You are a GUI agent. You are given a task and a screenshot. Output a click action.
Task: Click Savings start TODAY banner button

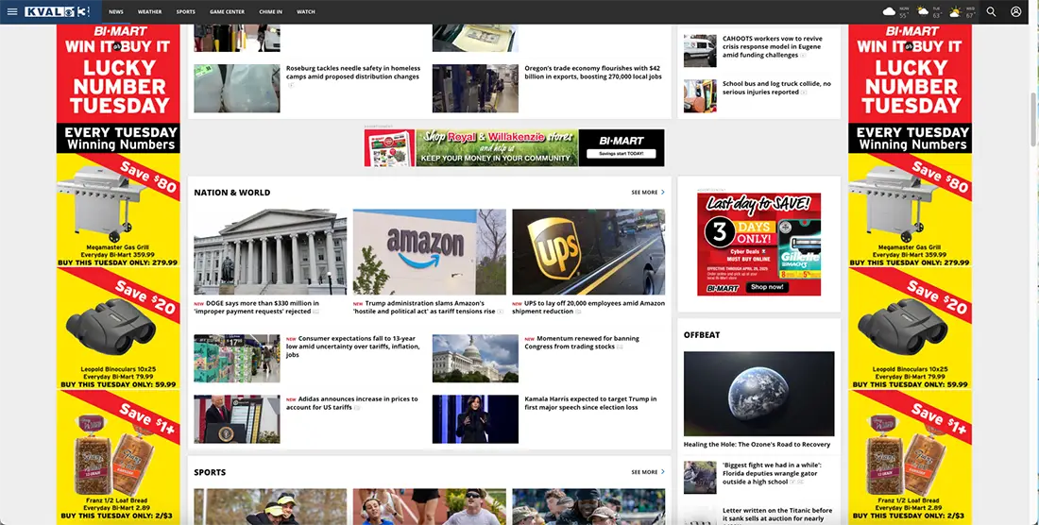(621, 154)
